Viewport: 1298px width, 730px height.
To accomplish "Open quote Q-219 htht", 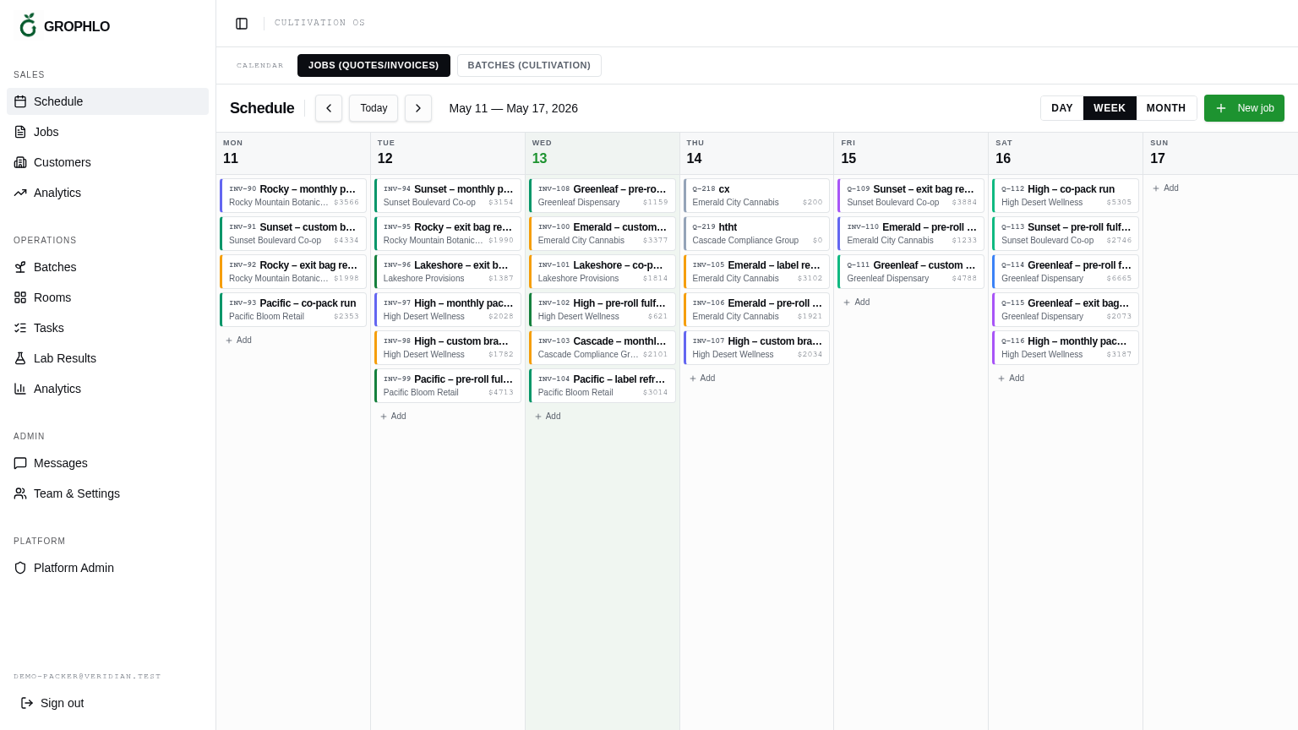I will click(756, 233).
